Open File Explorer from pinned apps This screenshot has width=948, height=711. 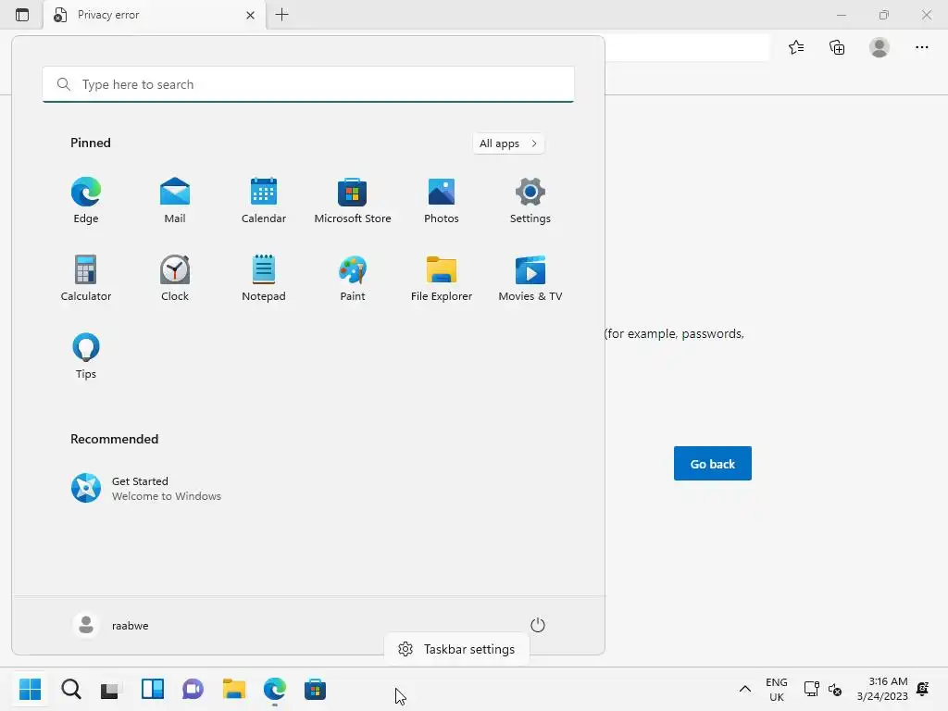point(442,278)
